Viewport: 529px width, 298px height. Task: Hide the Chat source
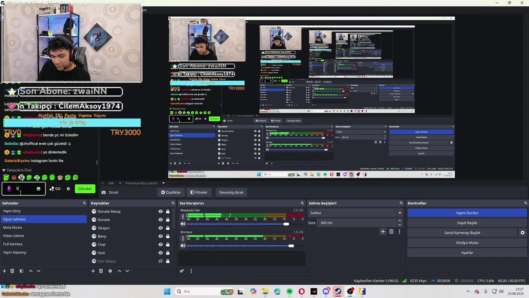point(161,245)
